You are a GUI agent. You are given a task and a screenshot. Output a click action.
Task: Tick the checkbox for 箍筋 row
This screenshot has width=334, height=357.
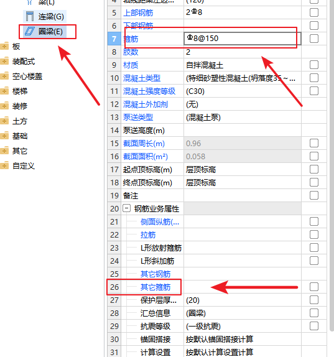[x=313, y=39]
